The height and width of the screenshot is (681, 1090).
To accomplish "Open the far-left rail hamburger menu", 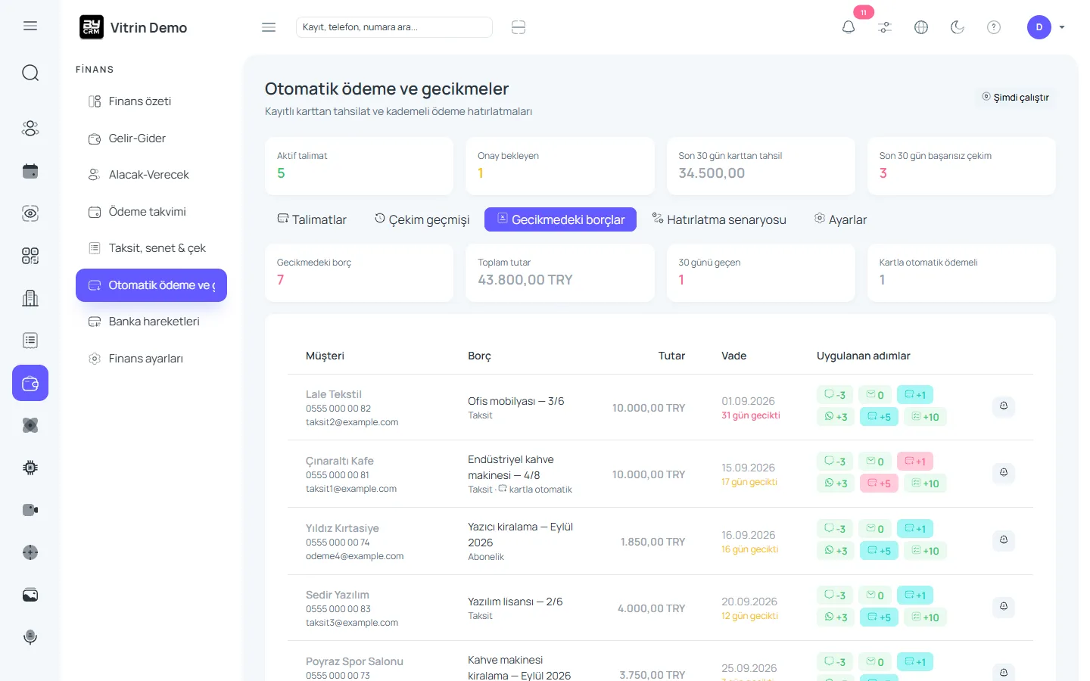I will pos(30,26).
